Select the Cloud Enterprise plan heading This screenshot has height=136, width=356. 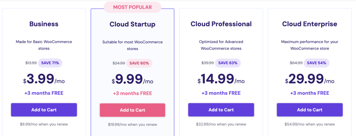310,24
